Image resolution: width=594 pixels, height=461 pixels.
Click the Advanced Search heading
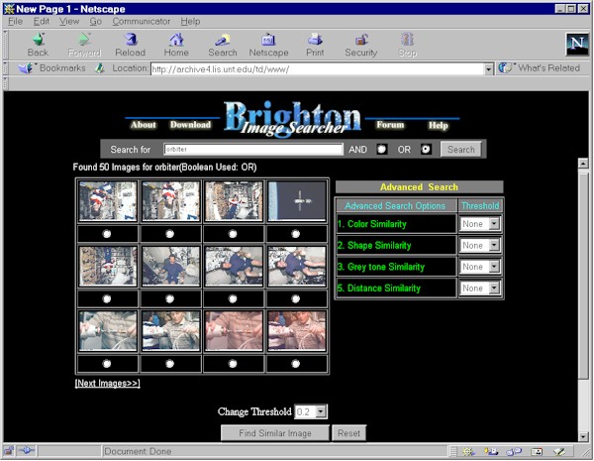pyautogui.click(x=420, y=187)
